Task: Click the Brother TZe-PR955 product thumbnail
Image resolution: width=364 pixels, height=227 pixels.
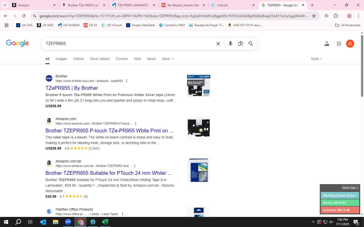Action: click(x=199, y=85)
